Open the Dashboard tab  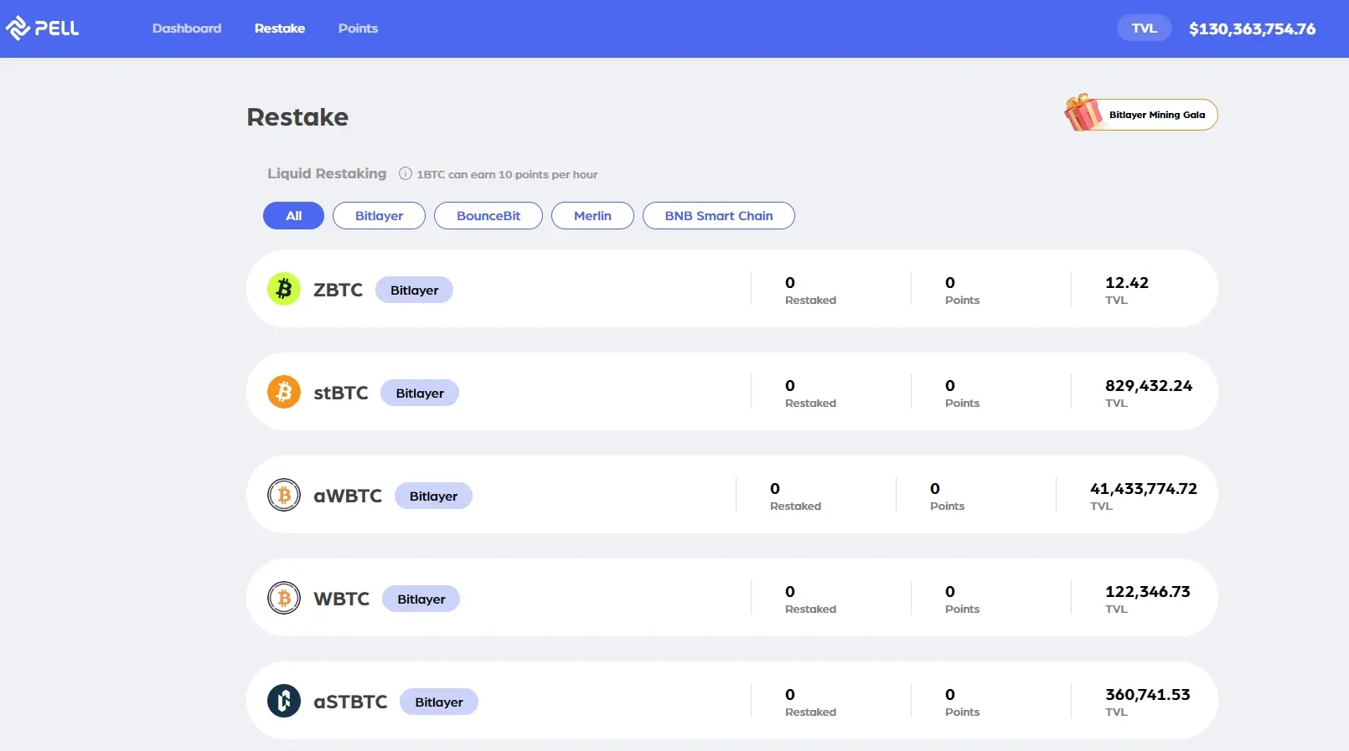(187, 28)
